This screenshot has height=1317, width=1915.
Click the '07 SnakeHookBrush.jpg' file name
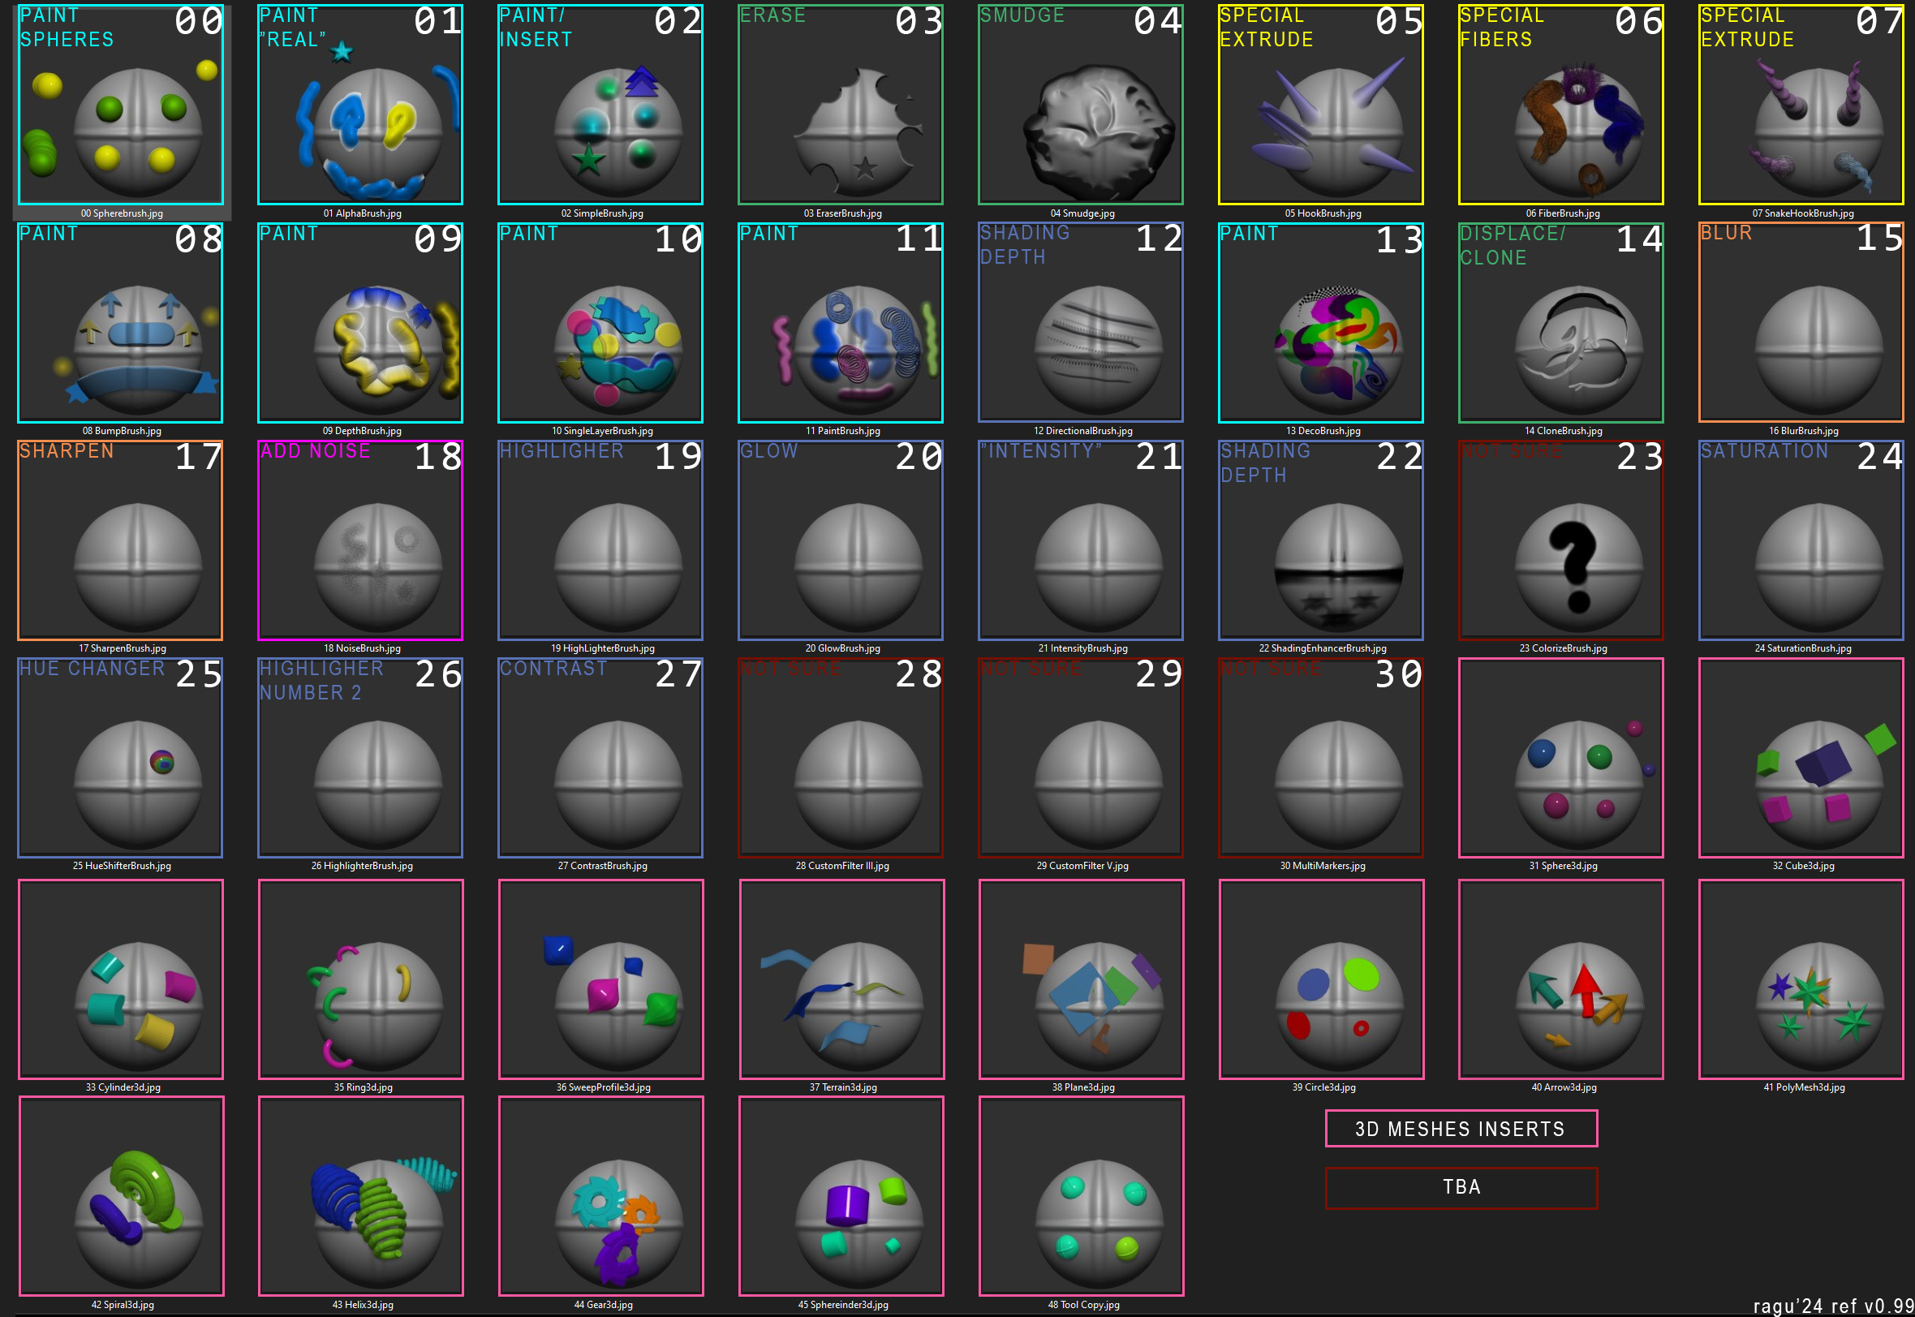[x=1802, y=213]
